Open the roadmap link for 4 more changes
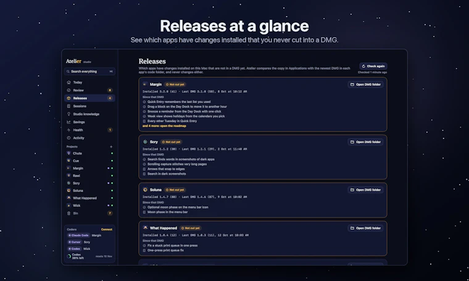 tap(164, 126)
